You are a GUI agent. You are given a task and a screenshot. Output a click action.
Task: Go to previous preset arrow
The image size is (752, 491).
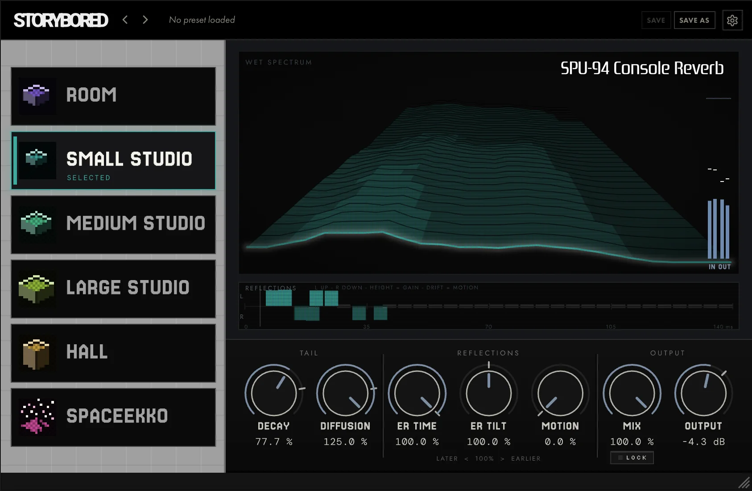(x=125, y=20)
